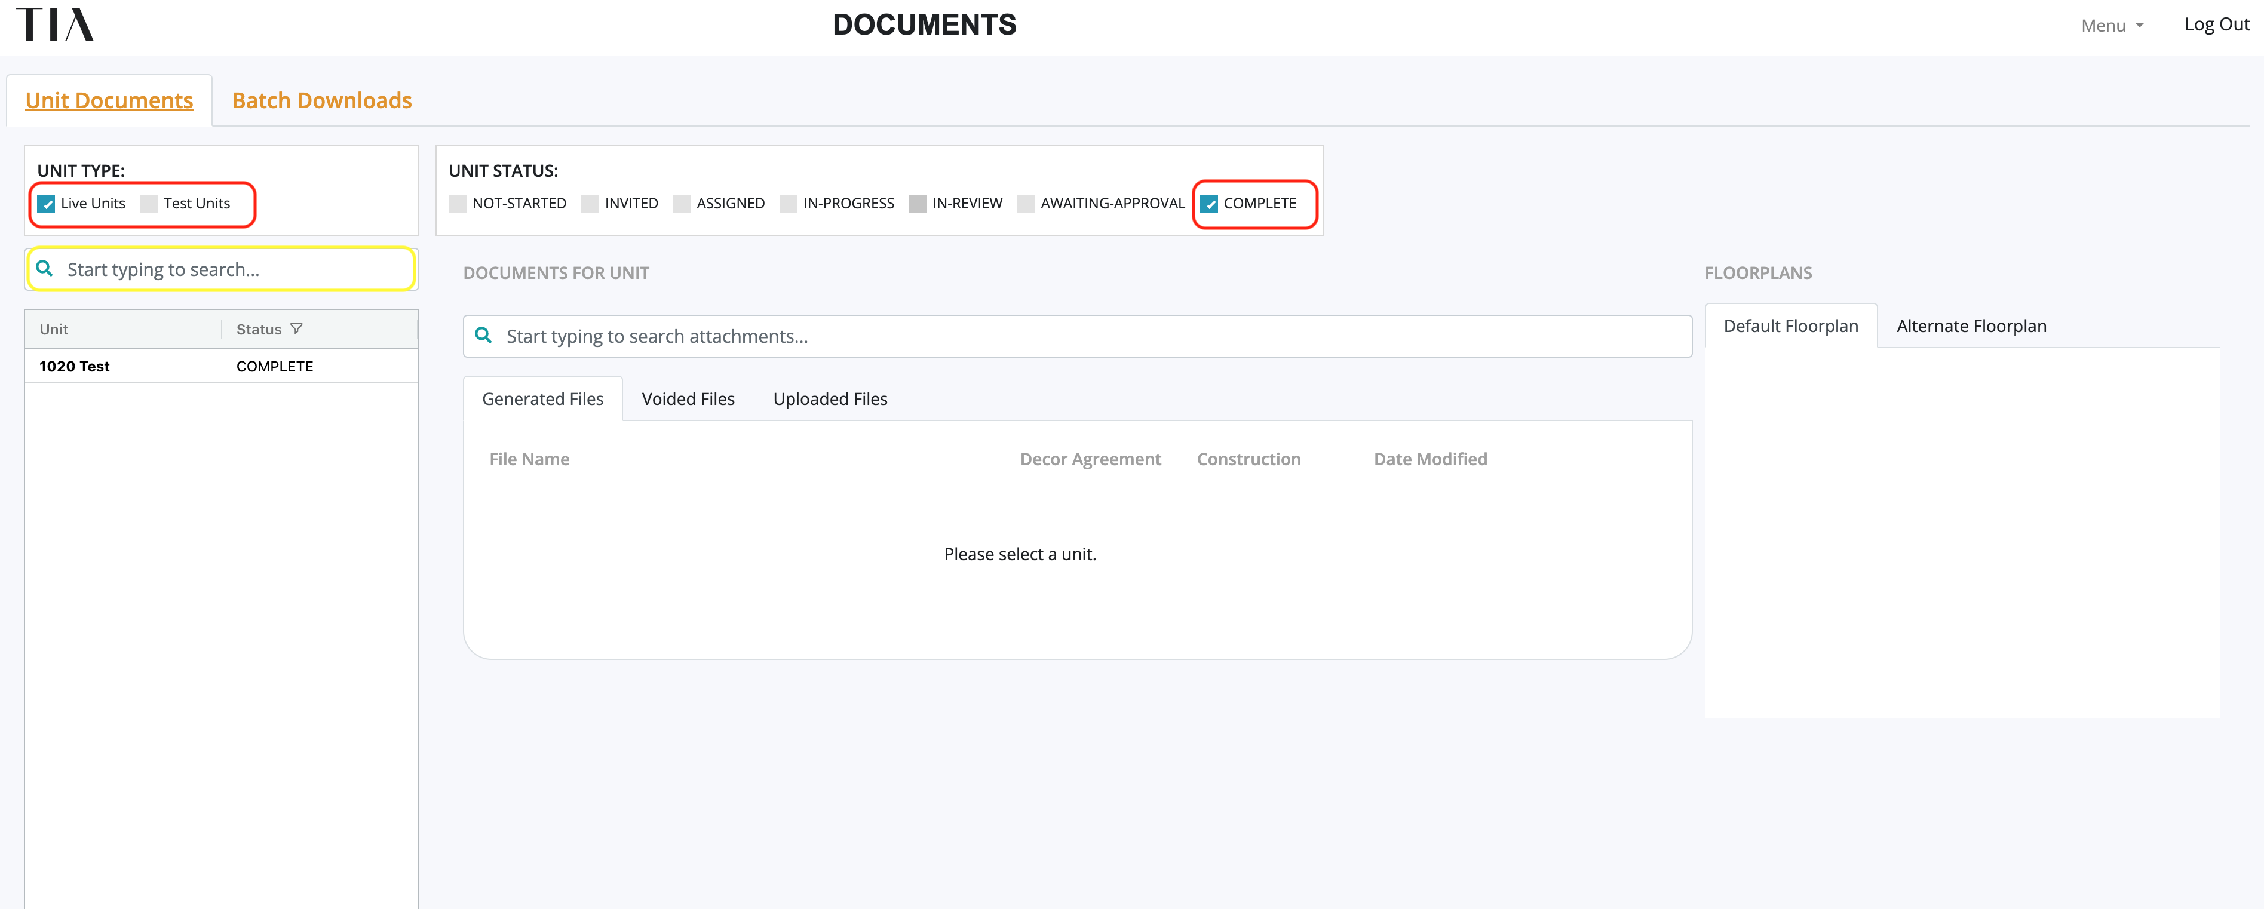
Task: Click the Date Modified column header
Action: coord(1430,459)
